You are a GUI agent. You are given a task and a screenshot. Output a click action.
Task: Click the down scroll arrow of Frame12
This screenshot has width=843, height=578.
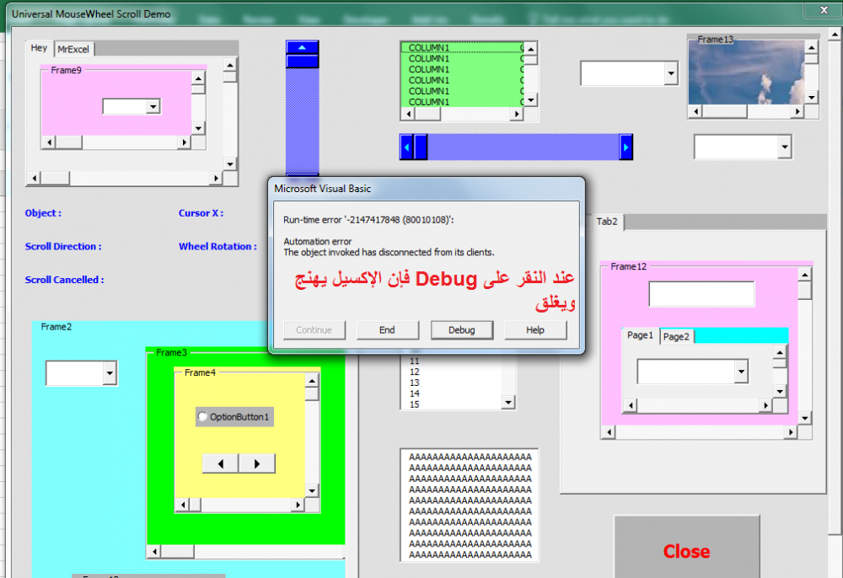click(x=805, y=417)
